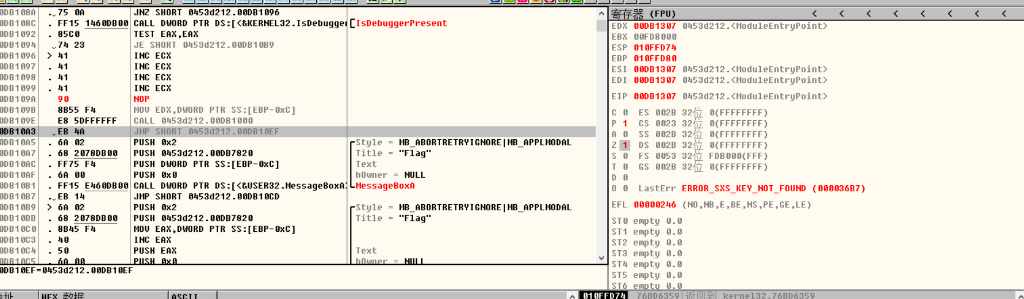Click hex bytes 85C0

click(x=68, y=34)
